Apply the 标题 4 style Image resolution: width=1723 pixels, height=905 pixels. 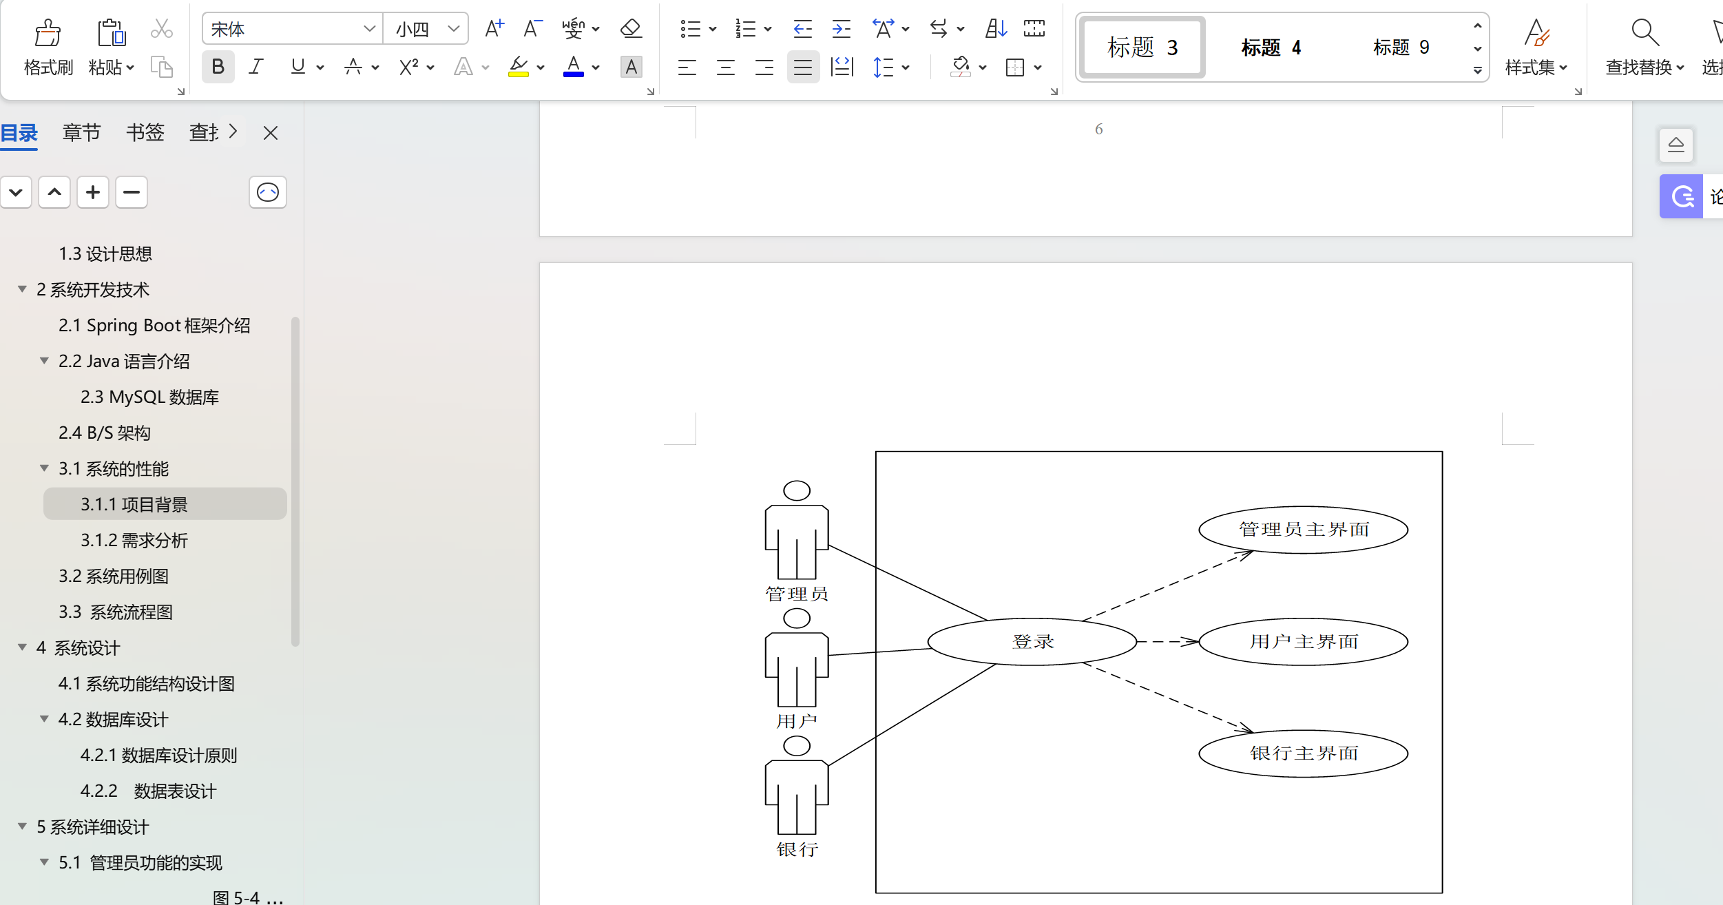click(x=1271, y=48)
